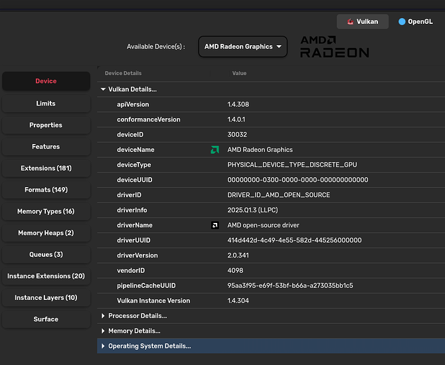This screenshot has height=365, width=445.
Task: Select the PHYSICAL_DEVICE_TYPE_DISCRETE_GPU value
Action: (x=292, y=165)
